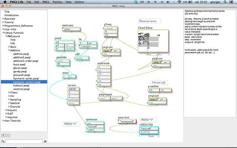The height and width of the screenshot is (148, 237).
Task: Collapse the Additive folder
Action: 9,50
